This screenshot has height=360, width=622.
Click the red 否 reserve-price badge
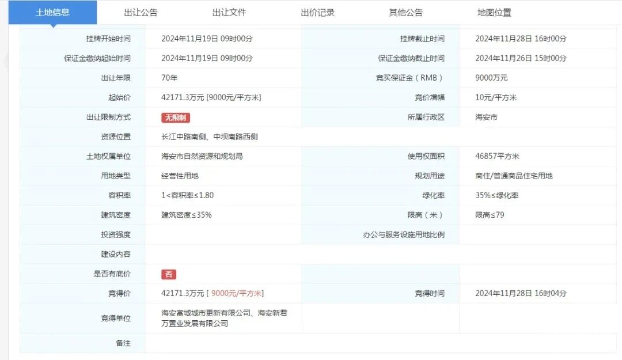coord(168,274)
